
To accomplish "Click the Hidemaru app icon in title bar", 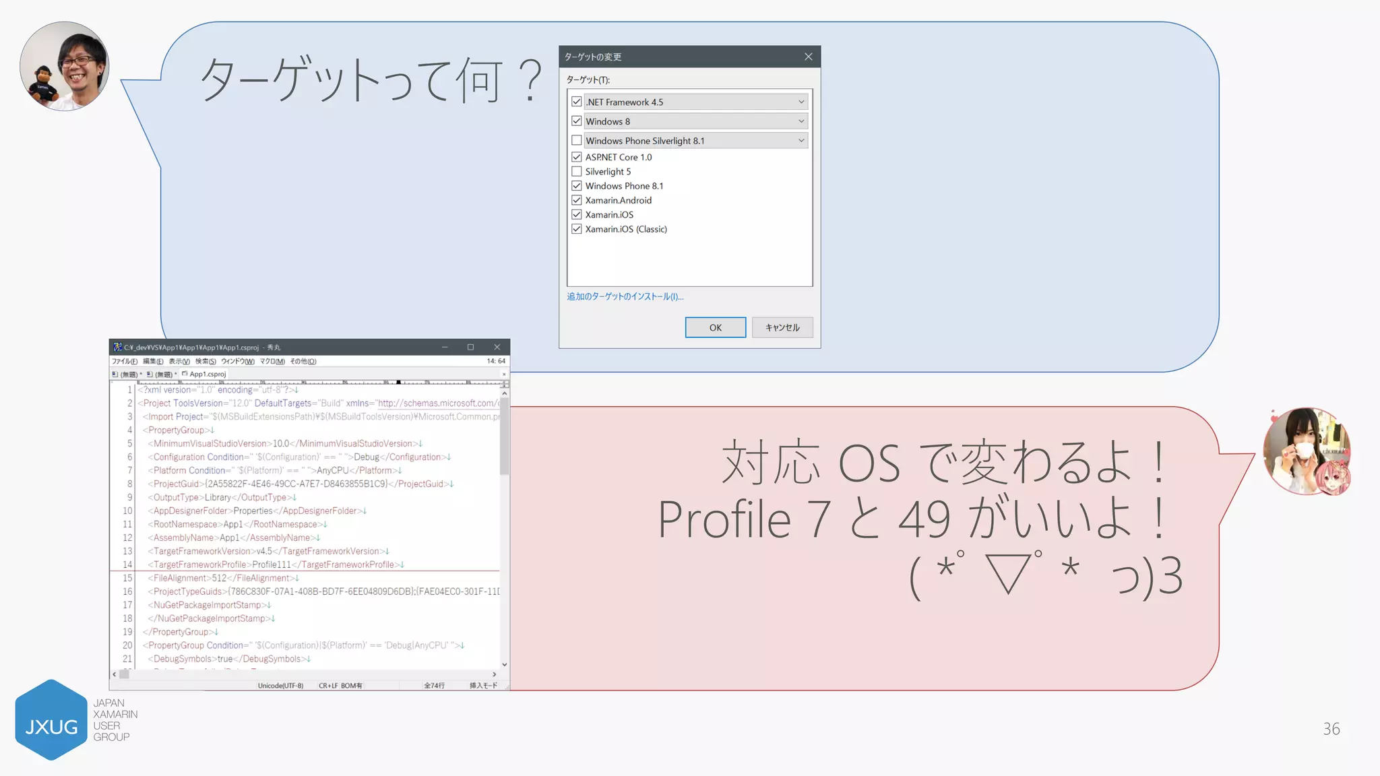I will 117,348.
